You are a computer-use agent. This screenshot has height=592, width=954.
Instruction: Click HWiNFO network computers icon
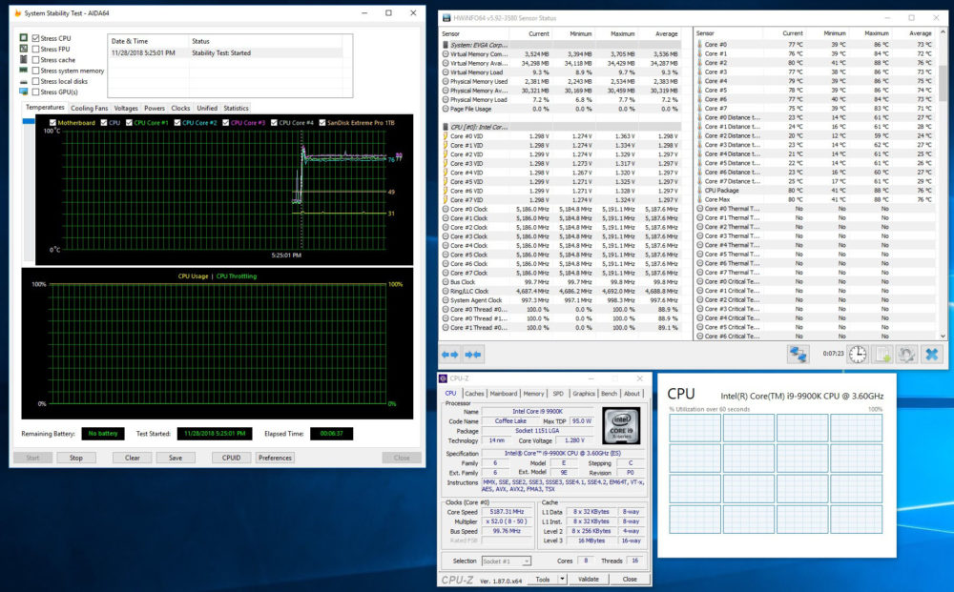pyautogui.click(x=798, y=355)
